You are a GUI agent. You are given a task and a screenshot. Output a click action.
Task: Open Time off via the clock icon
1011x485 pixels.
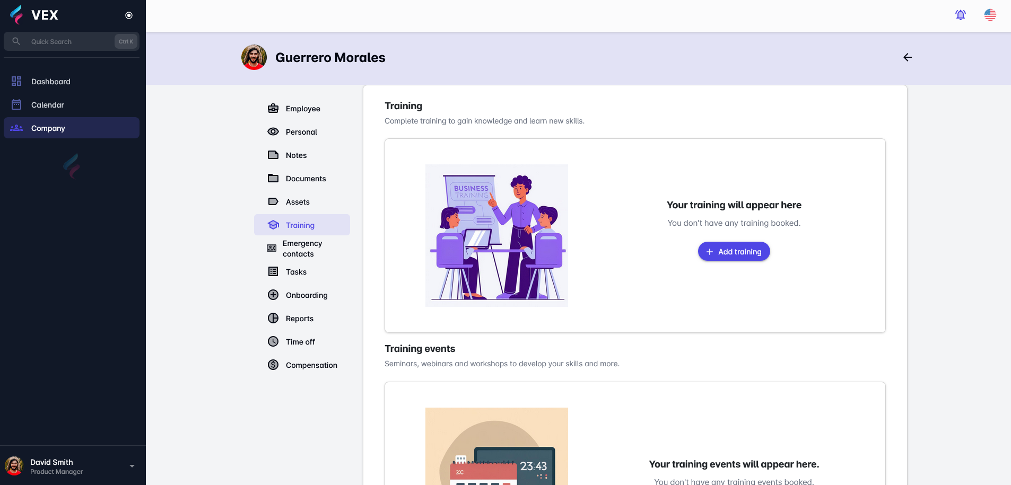tap(273, 341)
